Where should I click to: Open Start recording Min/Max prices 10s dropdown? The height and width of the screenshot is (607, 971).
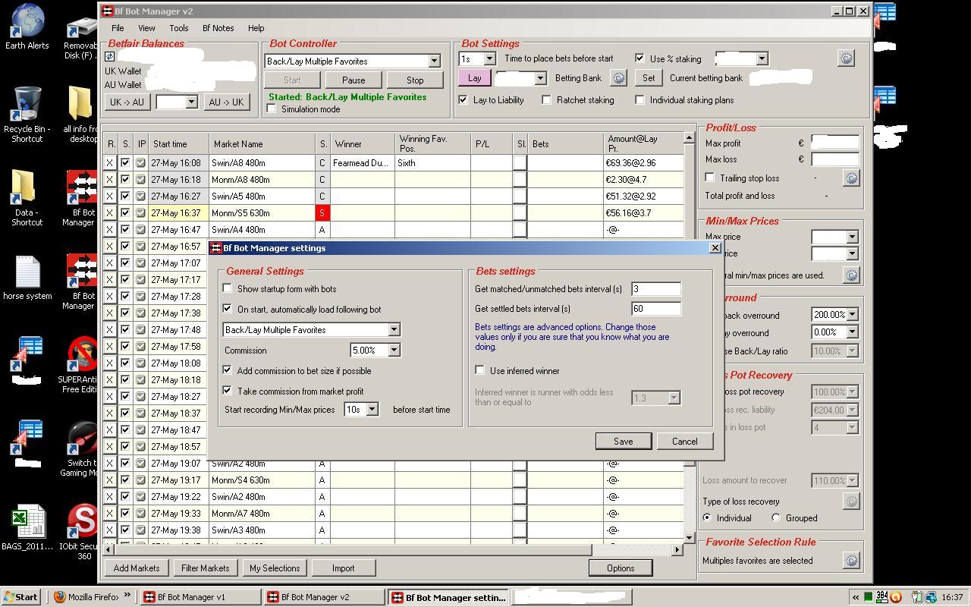tap(372, 409)
